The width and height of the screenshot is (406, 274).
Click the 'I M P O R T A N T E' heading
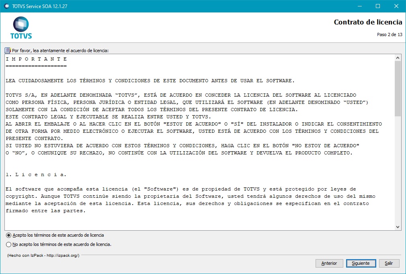36,59
